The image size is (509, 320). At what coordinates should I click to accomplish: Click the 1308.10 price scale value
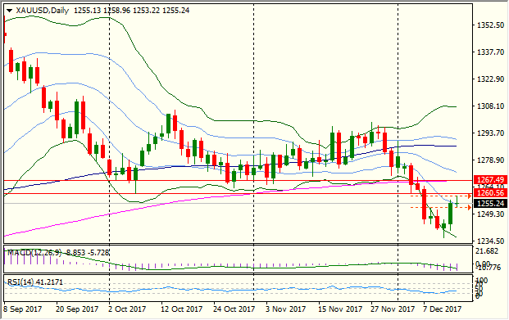click(x=490, y=106)
